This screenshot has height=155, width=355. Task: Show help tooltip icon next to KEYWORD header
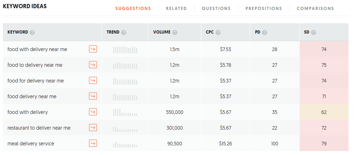click(x=33, y=32)
